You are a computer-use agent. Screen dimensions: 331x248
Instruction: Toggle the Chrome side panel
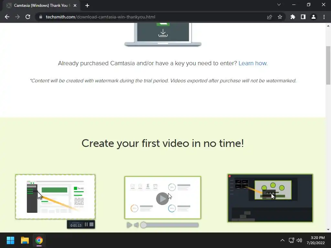pyautogui.click(x=303, y=17)
